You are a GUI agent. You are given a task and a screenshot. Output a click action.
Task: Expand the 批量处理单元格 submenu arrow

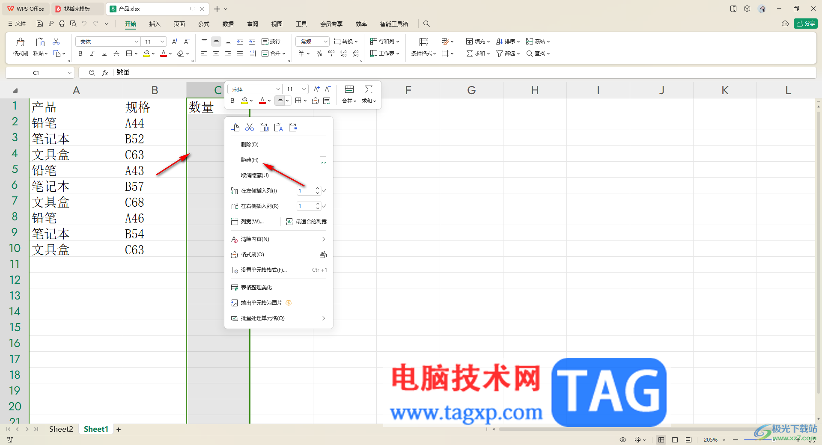click(x=324, y=318)
